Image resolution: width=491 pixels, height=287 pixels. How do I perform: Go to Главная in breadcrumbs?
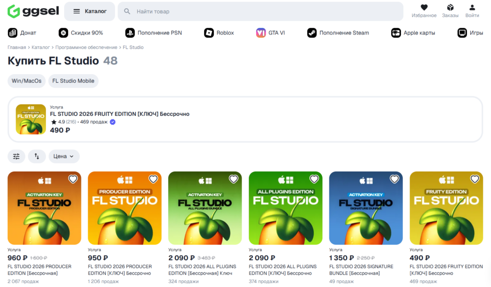point(17,47)
